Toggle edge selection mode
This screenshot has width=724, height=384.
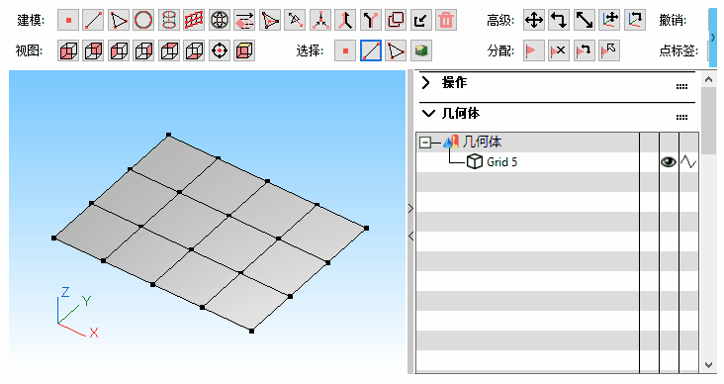coord(371,50)
